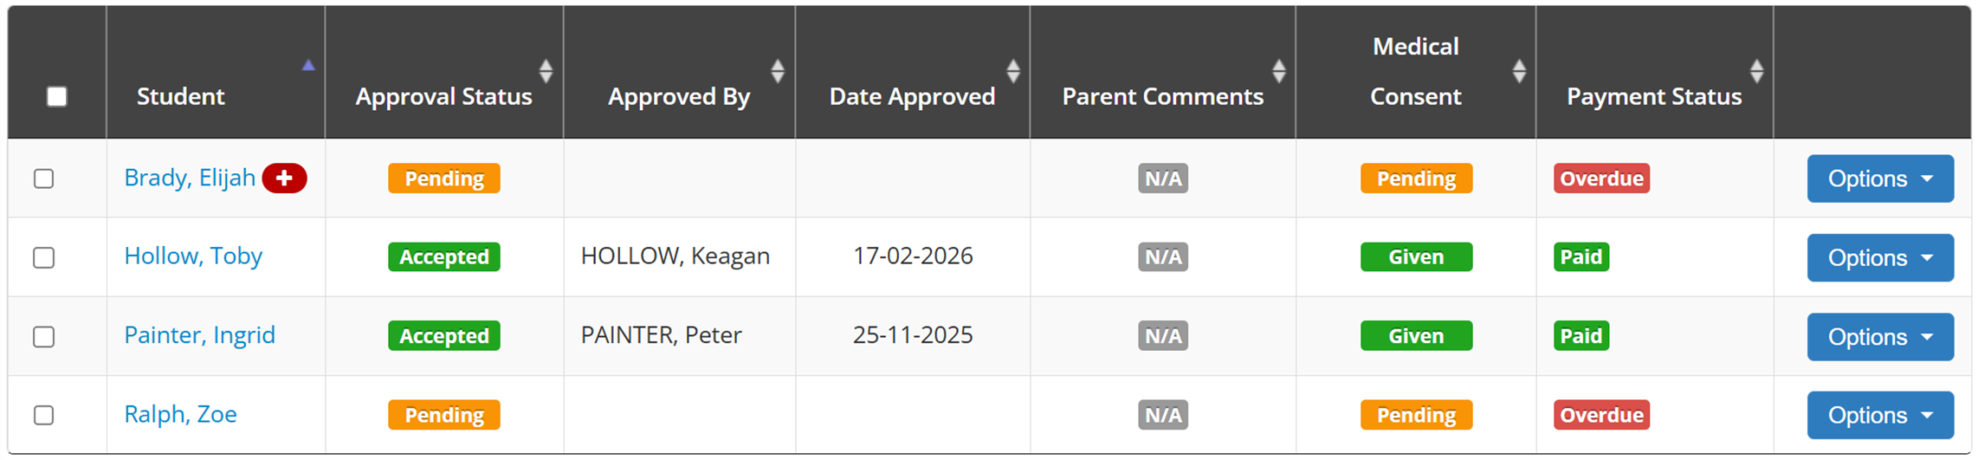This screenshot has width=1978, height=460.
Task: Check the box for Painter, Ingrid
Action: [x=44, y=336]
